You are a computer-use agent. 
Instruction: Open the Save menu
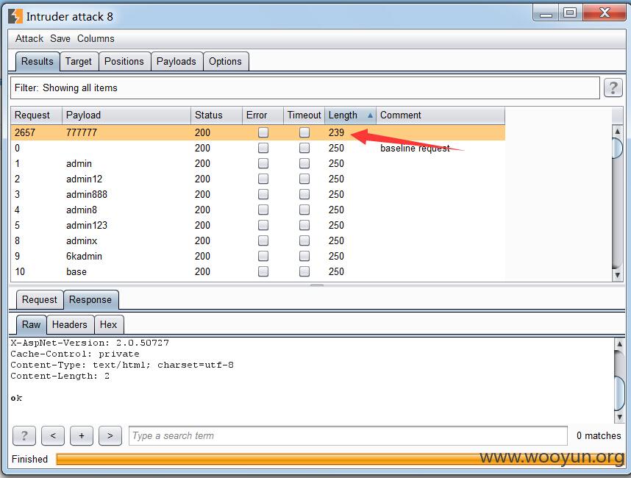(60, 39)
